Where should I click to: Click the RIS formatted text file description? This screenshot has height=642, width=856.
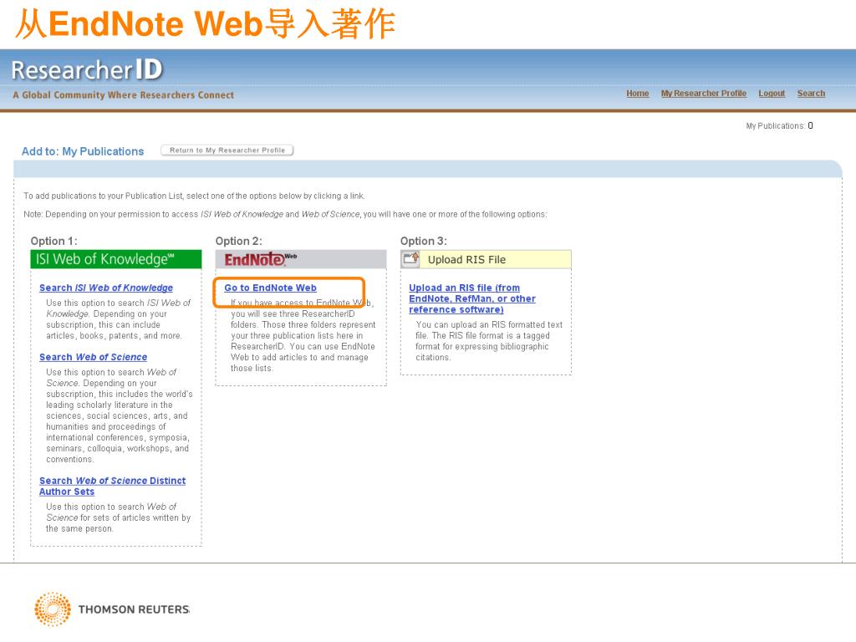488,341
